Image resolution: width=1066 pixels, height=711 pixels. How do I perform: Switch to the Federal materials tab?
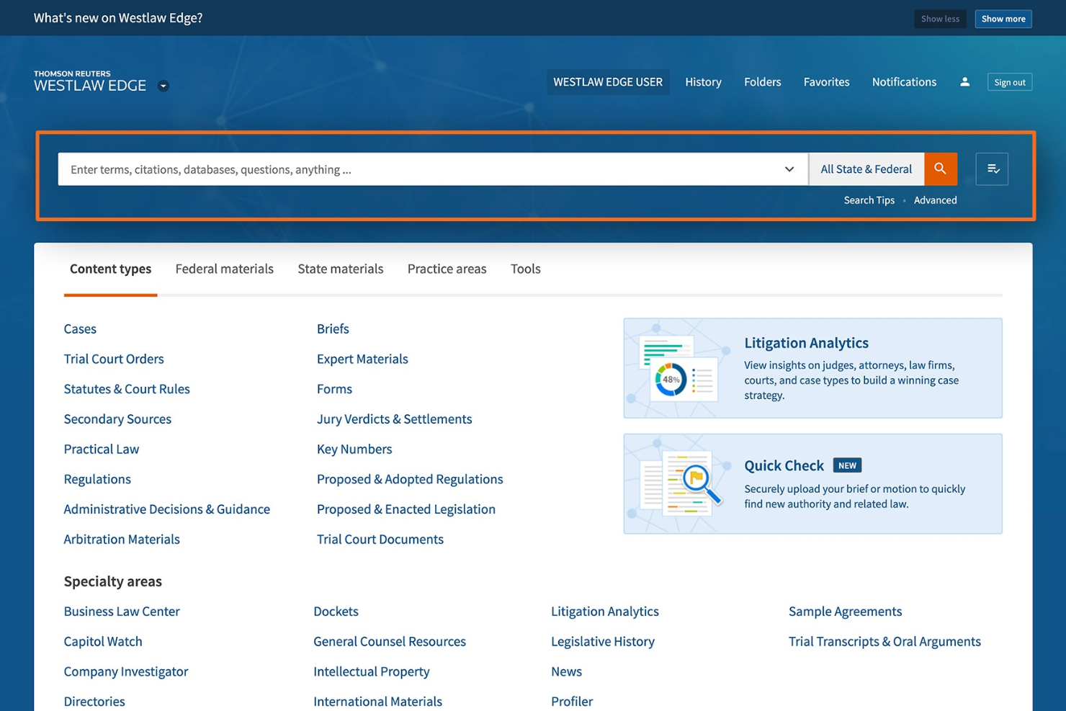pos(224,269)
